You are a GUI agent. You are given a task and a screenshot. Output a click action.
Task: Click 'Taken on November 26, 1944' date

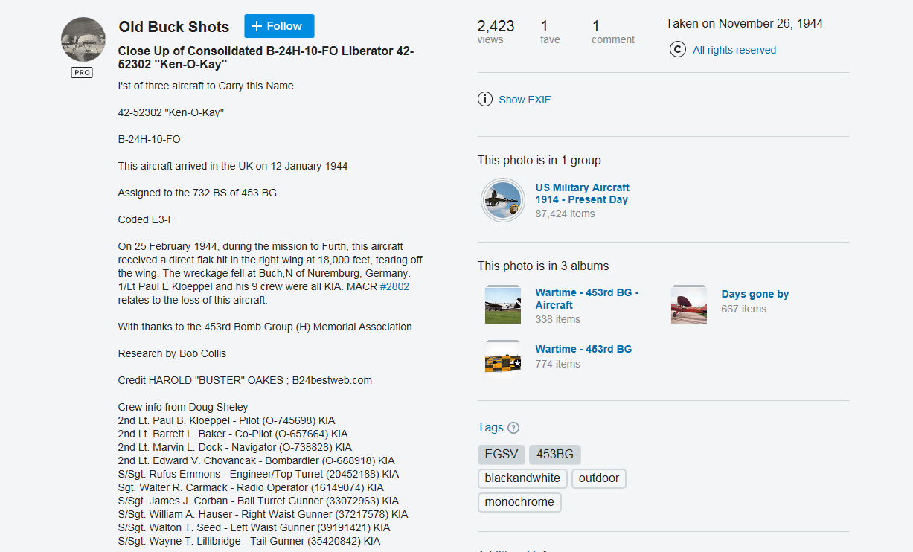tap(744, 23)
